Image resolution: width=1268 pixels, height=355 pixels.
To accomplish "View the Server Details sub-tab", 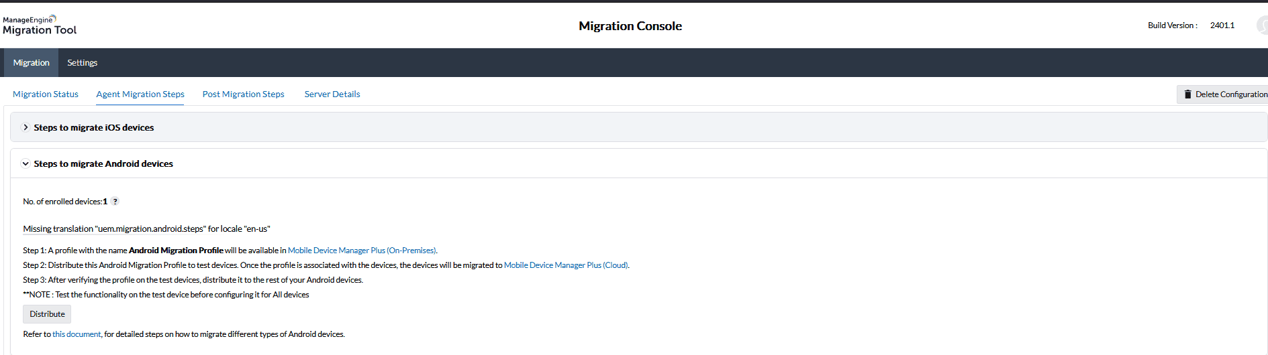I will pyautogui.click(x=332, y=94).
